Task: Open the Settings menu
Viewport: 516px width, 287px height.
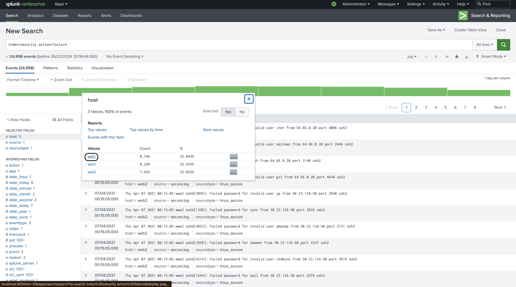Action: [x=415, y=4]
